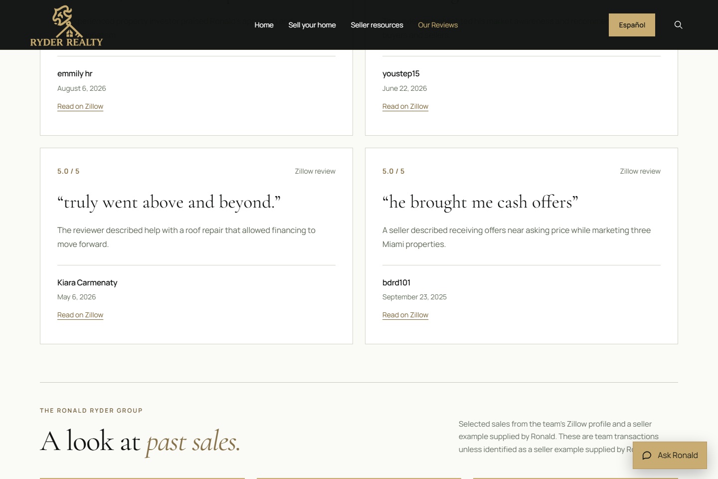Viewport: 718px width, 479px height.
Task: Go to the Home menu item
Action: 264,25
